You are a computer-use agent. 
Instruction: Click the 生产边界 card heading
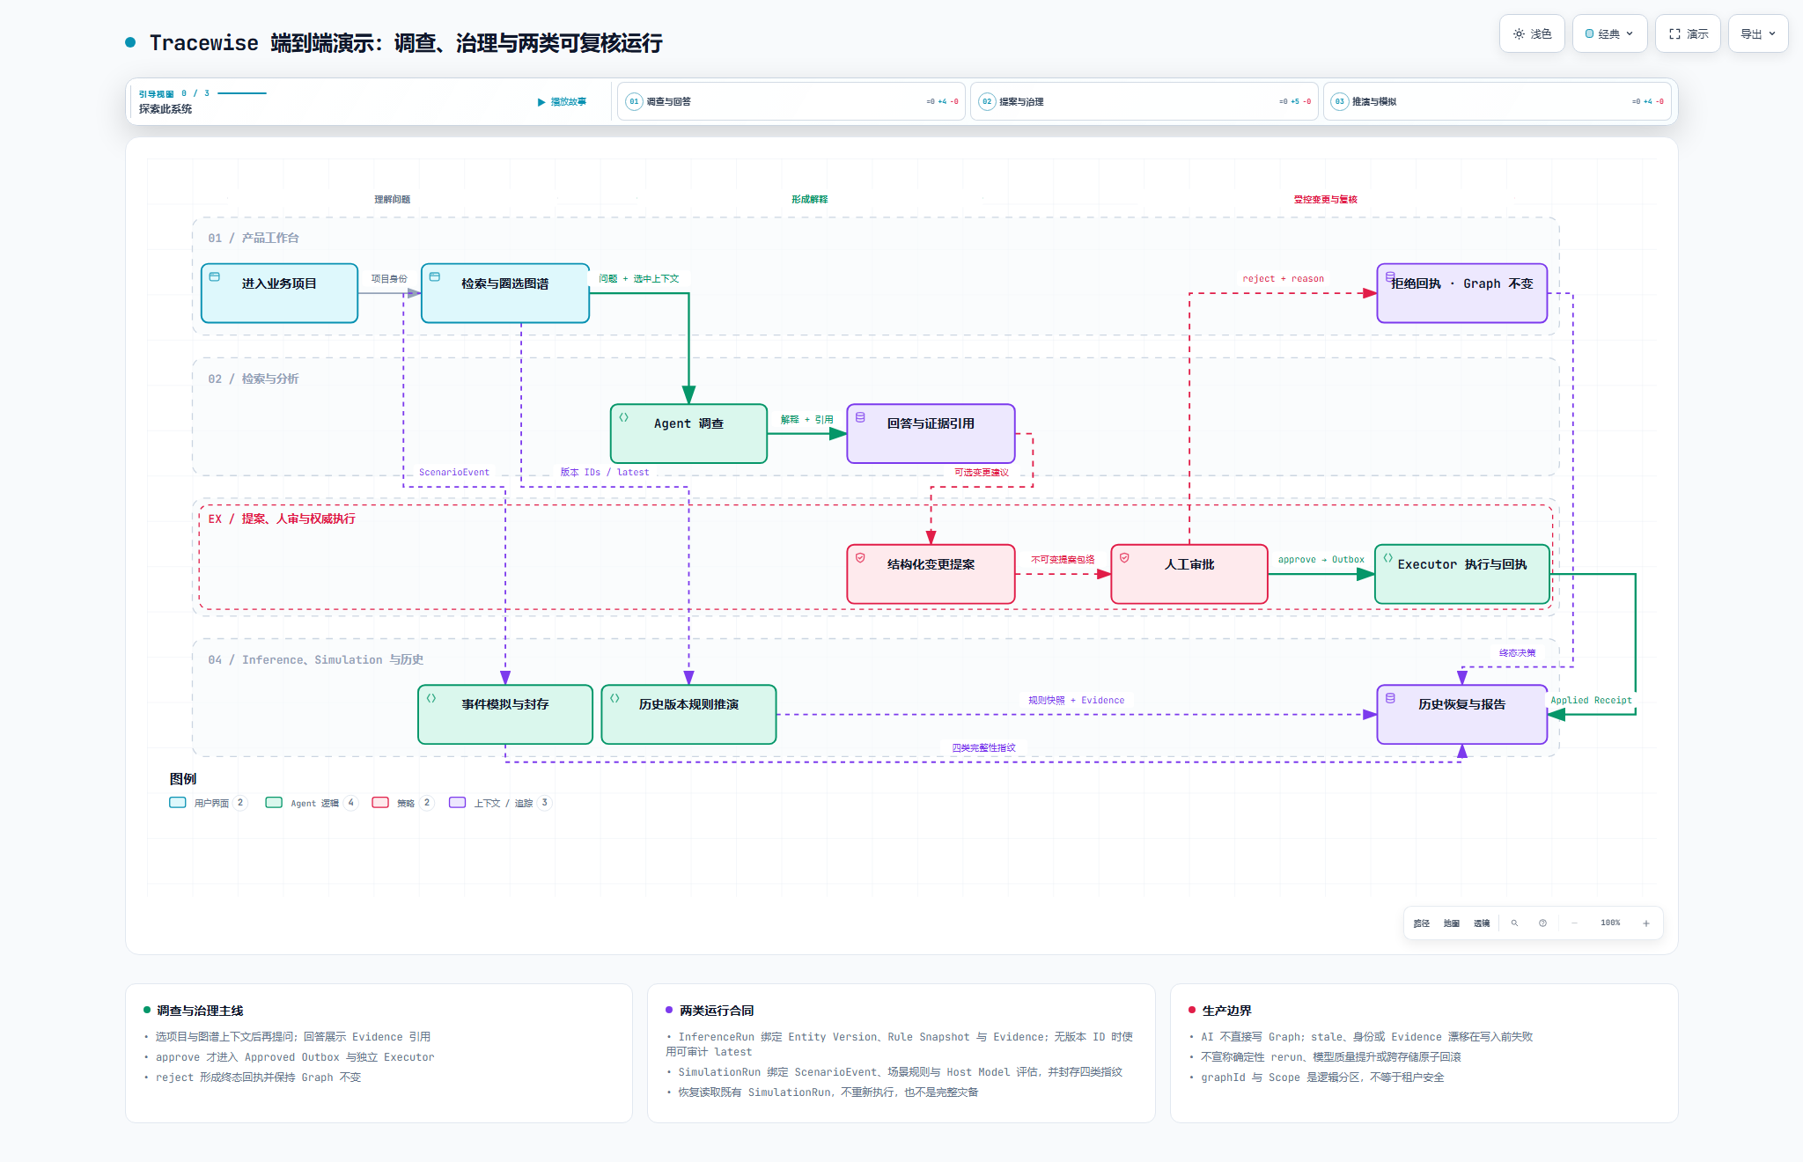(1226, 1011)
